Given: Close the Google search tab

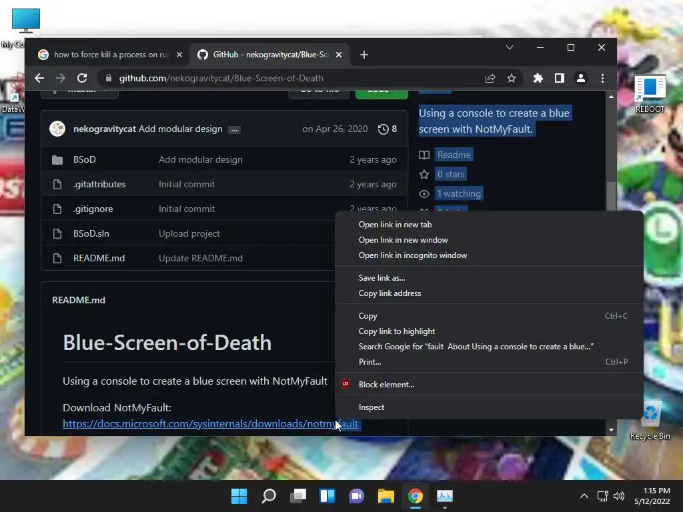Looking at the screenshot, I should (179, 55).
